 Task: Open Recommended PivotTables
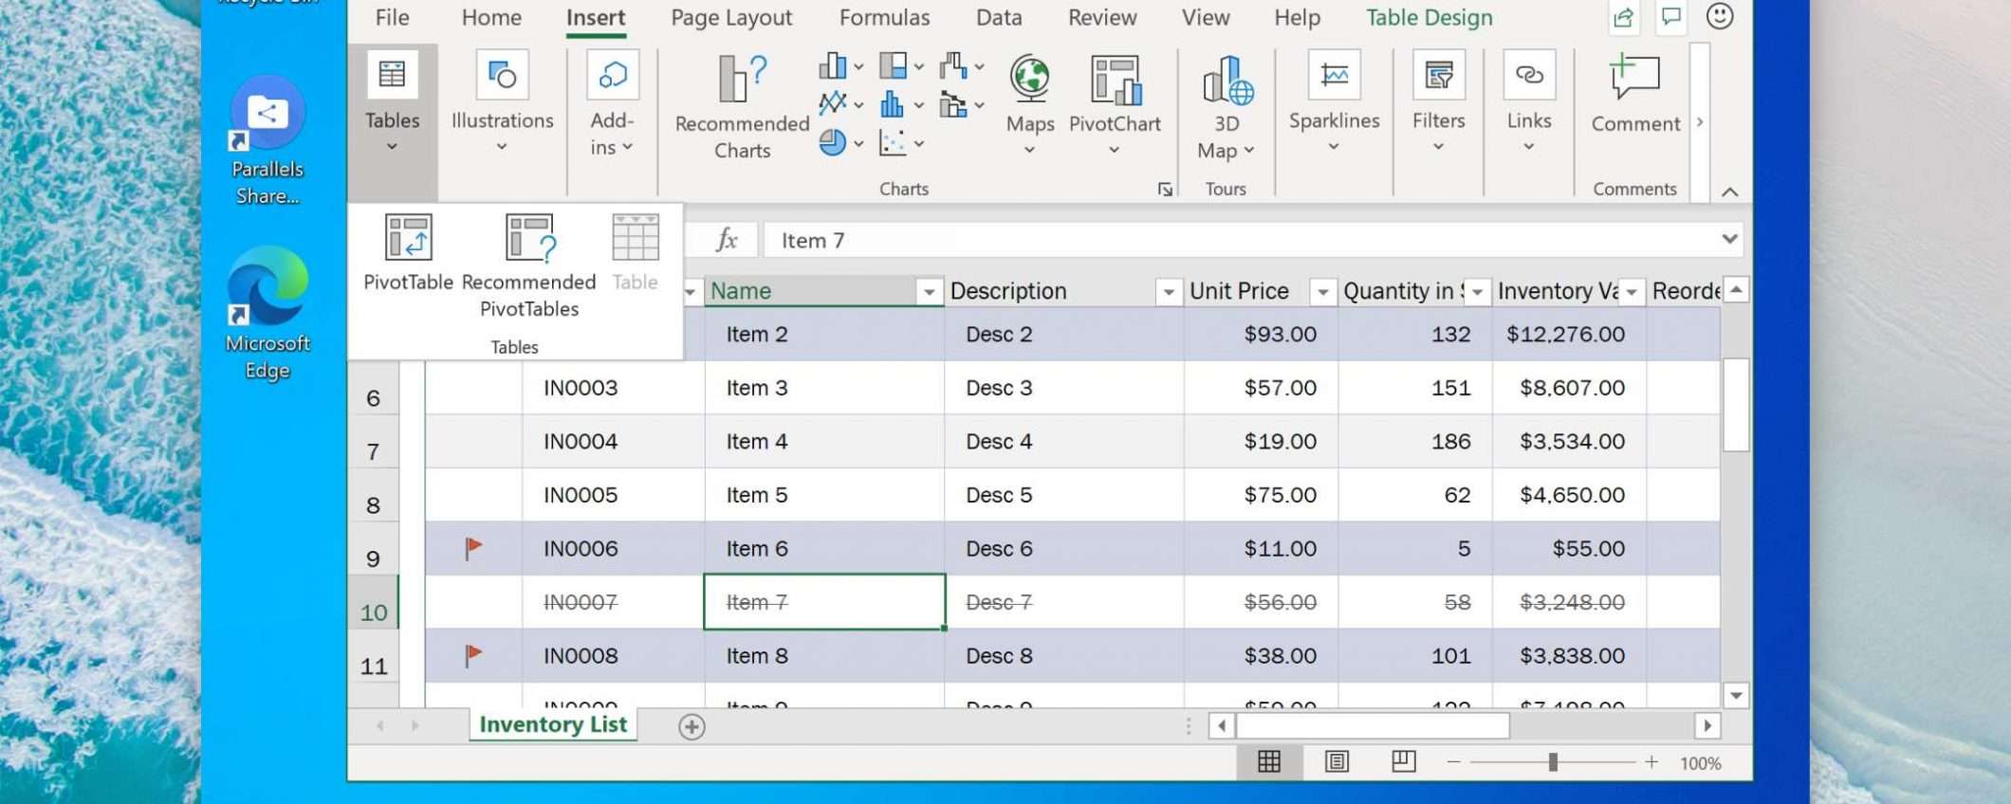(529, 238)
